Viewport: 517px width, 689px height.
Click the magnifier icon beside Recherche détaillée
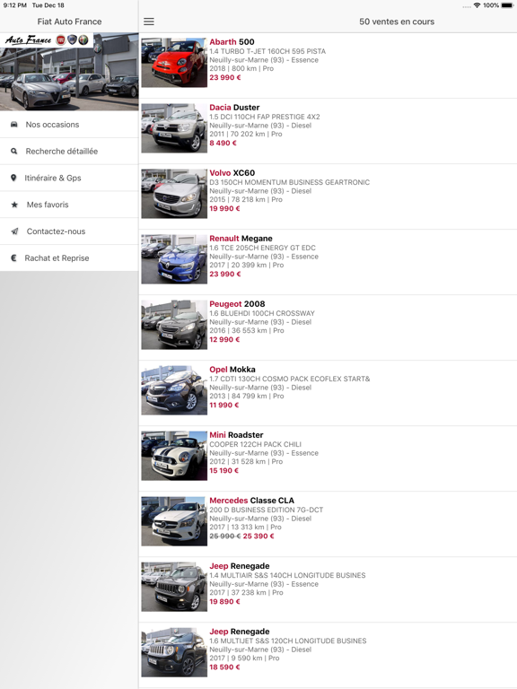14,151
